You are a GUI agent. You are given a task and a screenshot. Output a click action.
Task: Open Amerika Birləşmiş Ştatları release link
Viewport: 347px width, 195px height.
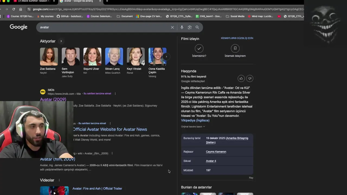click(227, 140)
